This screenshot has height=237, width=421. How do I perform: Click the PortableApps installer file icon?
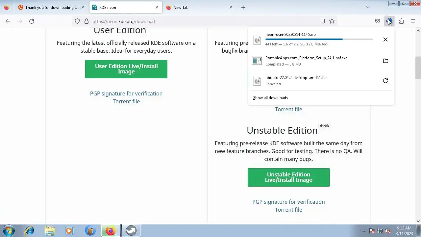pyautogui.click(x=257, y=61)
